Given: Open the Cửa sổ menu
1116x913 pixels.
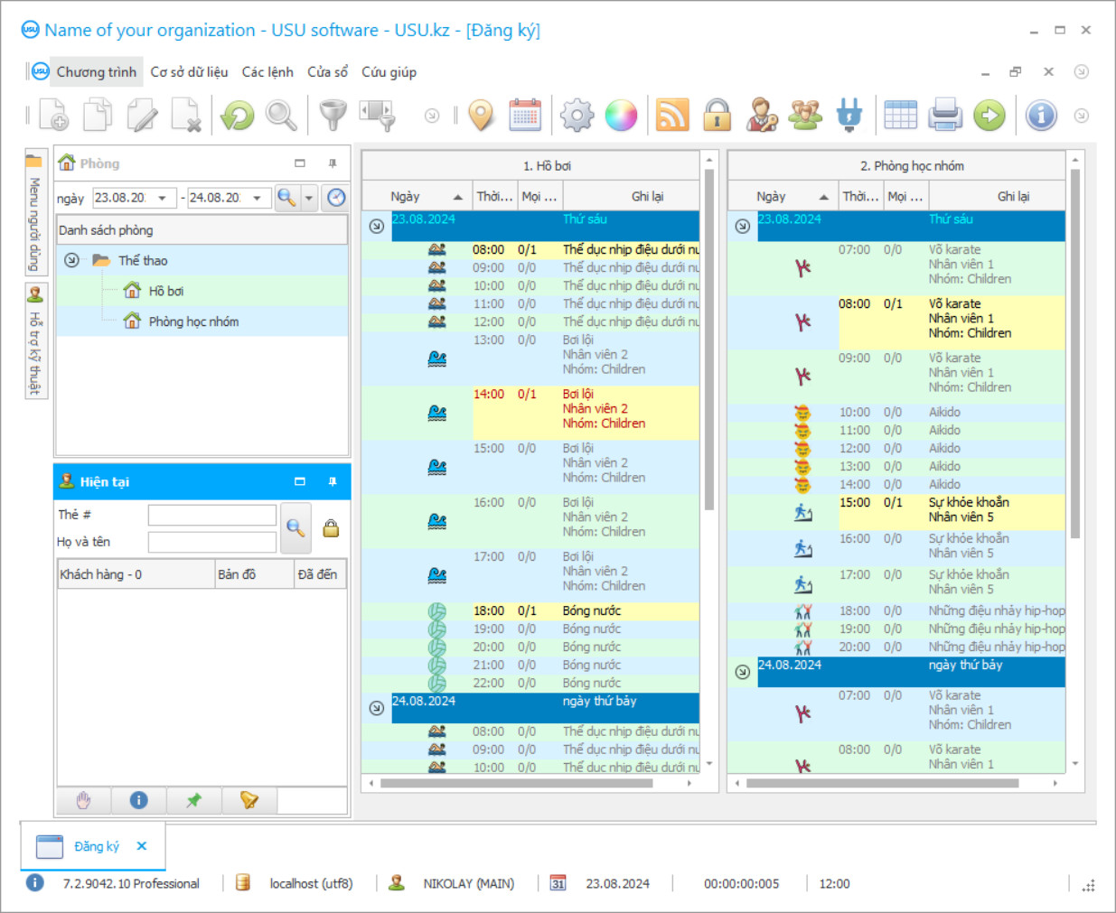Looking at the screenshot, I should coord(327,71).
